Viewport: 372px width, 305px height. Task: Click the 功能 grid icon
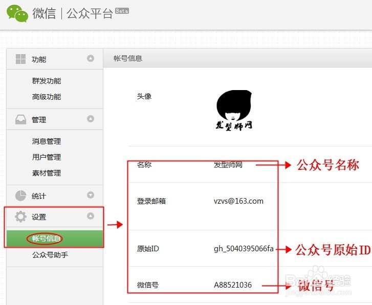(x=20, y=59)
